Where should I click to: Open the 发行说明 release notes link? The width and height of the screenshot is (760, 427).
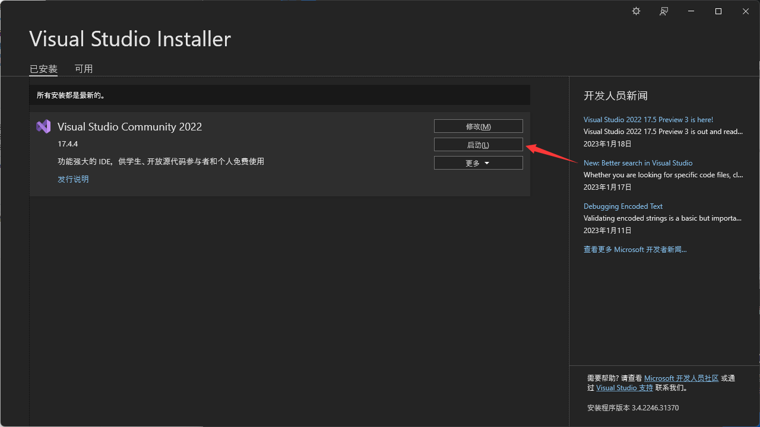click(x=73, y=179)
